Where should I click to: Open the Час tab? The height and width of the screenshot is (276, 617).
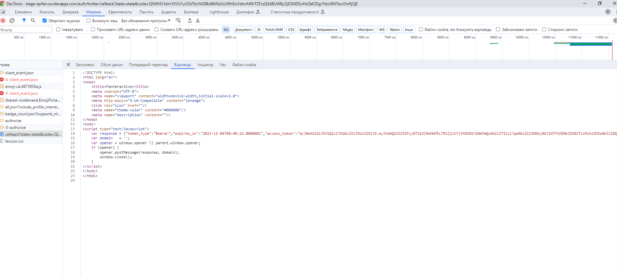pyautogui.click(x=223, y=65)
